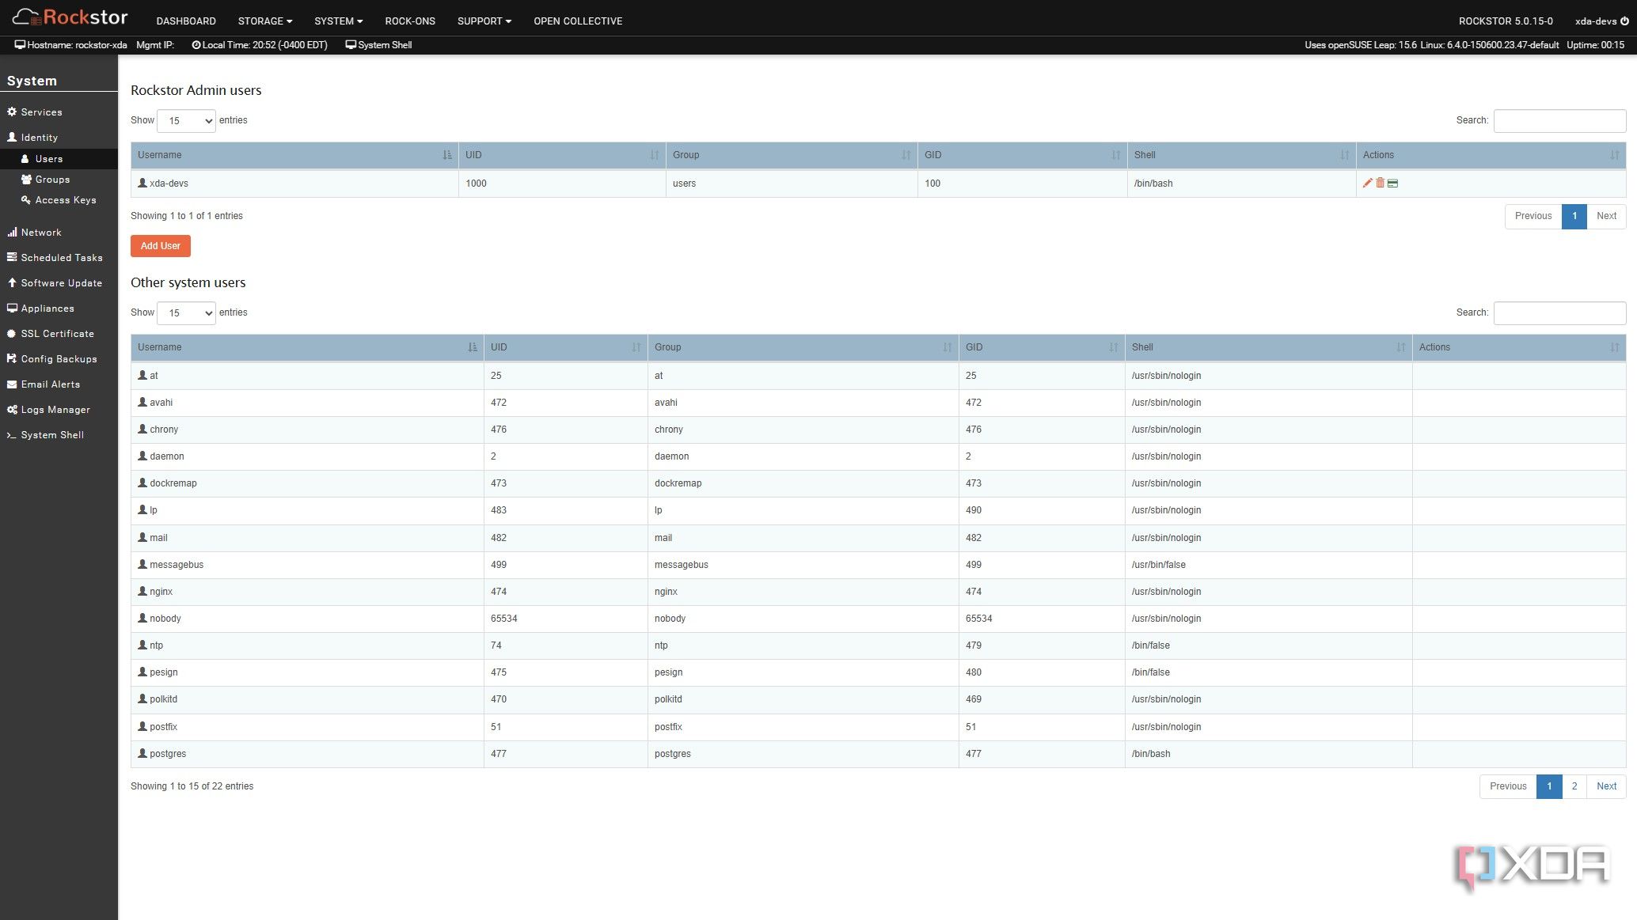Open the ROCK-ONS menu item
The width and height of the screenshot is (1637, 920).
(410, 21)
